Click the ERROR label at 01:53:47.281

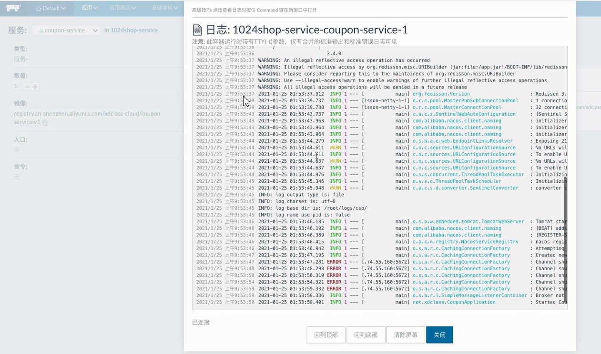point(334,262)
